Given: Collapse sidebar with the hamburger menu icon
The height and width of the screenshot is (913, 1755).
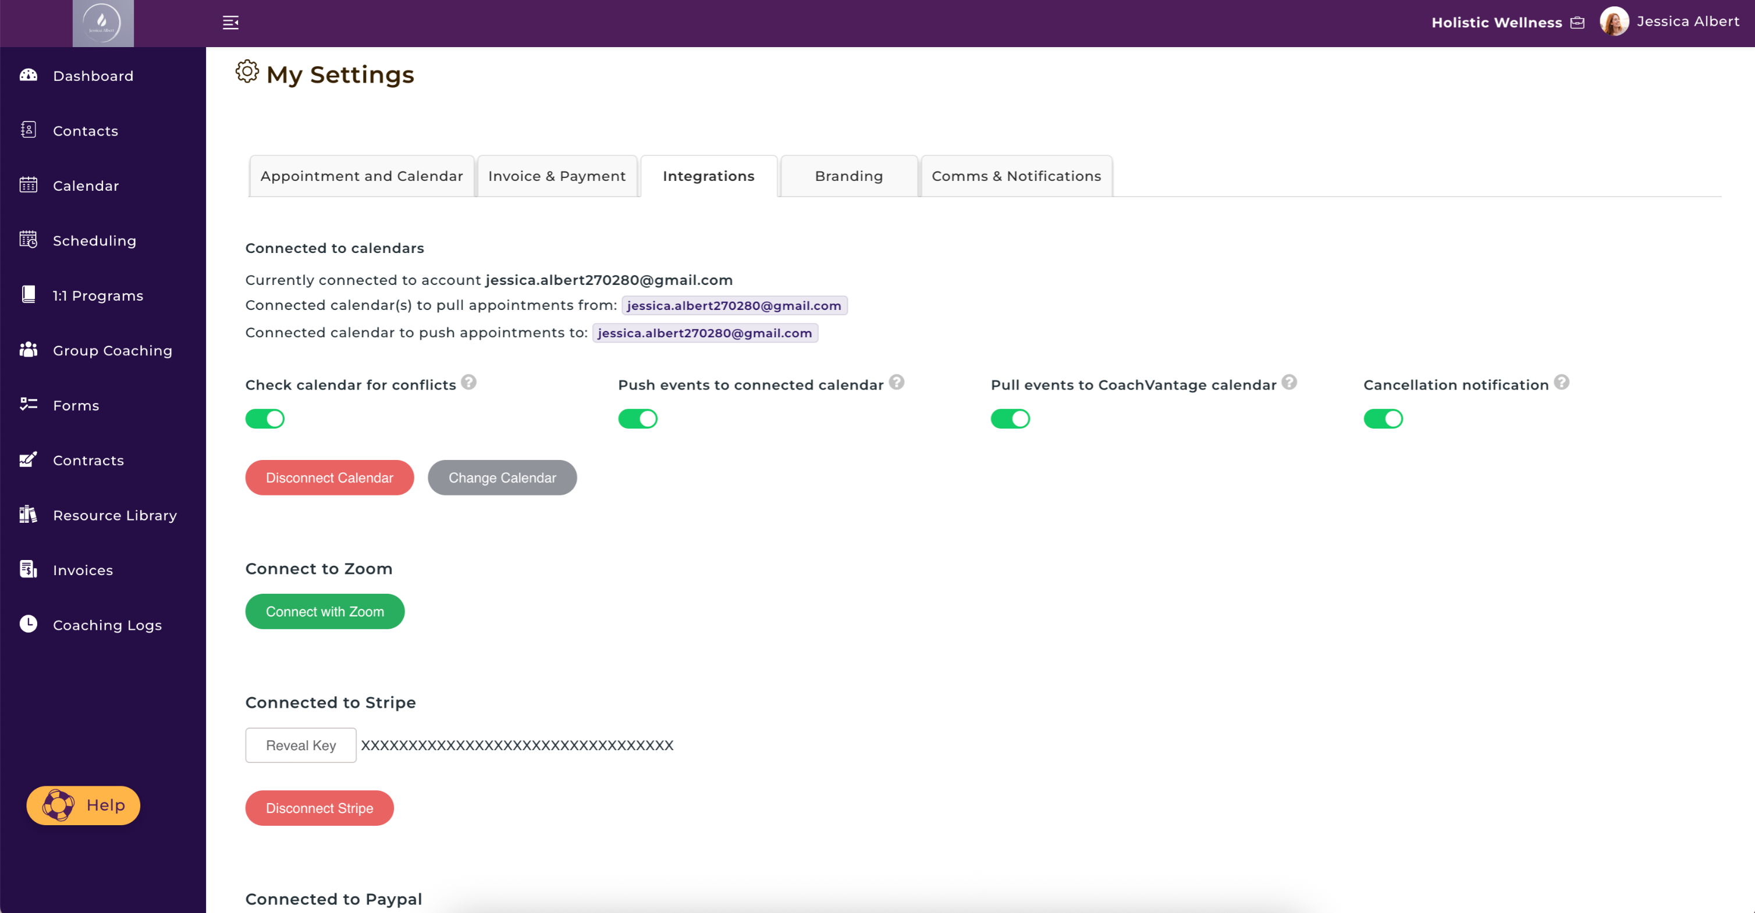Looking at the screenshot, I should (230, 23).
